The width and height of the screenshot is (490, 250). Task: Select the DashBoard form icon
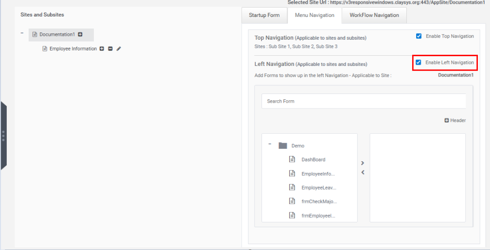tap(292, 159)
